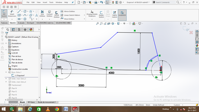Open the Display/Delete Relations dropdown arrow
The height and width of the screenshot is (112, 199).
pyautogui.click(x=92, y=19)
